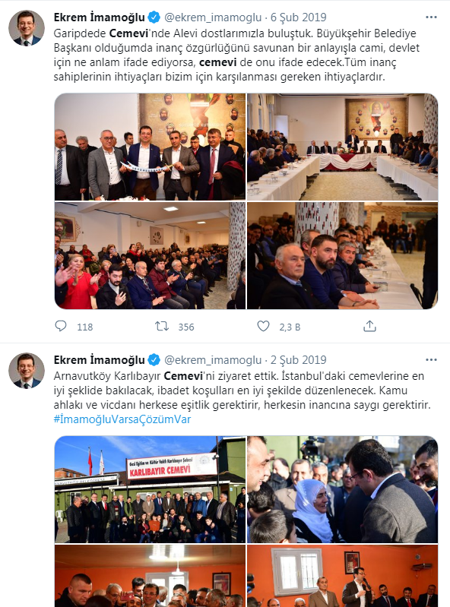Open more options on 6 Şub 2019 tweet
This screenshot has height=607, width=450.
pyautogui.click(x=431, y=17)
